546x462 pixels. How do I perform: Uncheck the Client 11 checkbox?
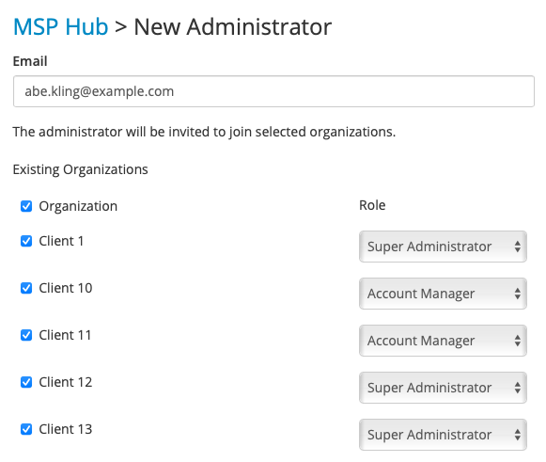coord(26,335)
